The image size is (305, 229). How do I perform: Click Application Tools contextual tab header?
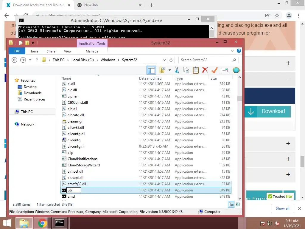tap(92, 44)
